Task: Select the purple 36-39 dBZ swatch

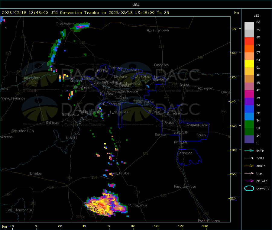Action: point(249,102)
